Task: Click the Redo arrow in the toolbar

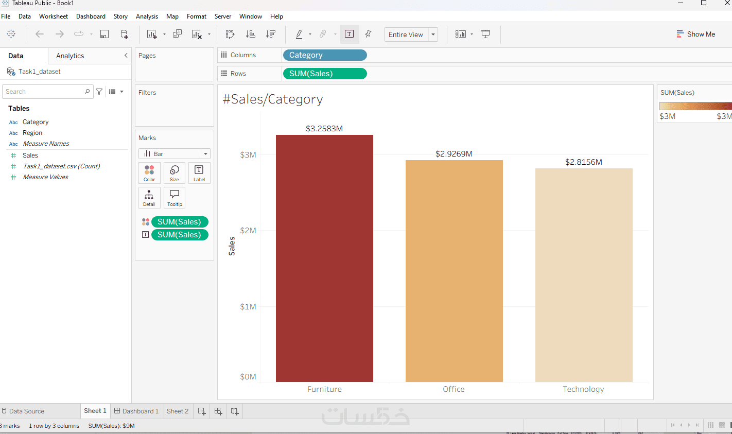Action: tap(60, 34)
